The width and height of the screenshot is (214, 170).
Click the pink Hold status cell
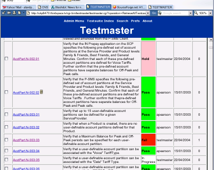[x=148, y=59]
